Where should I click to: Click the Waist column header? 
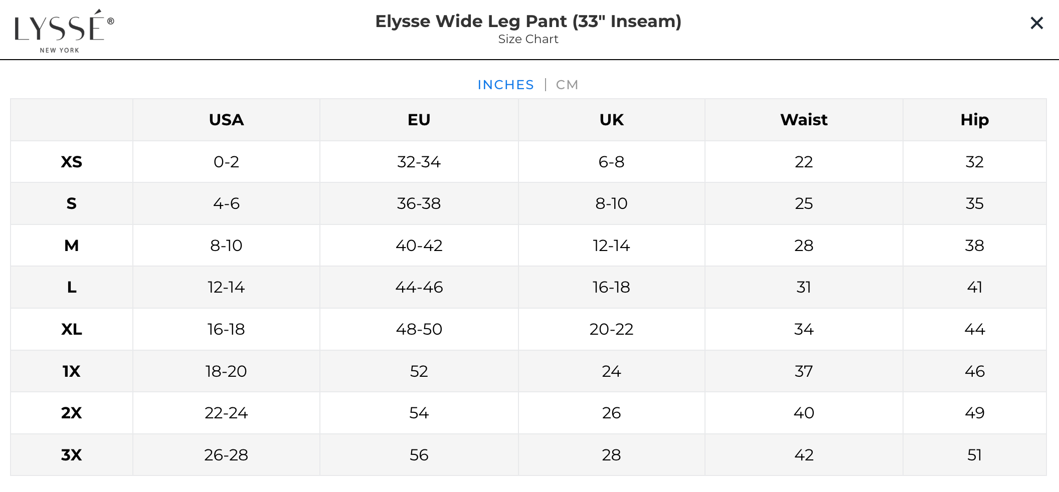[803, 120]
